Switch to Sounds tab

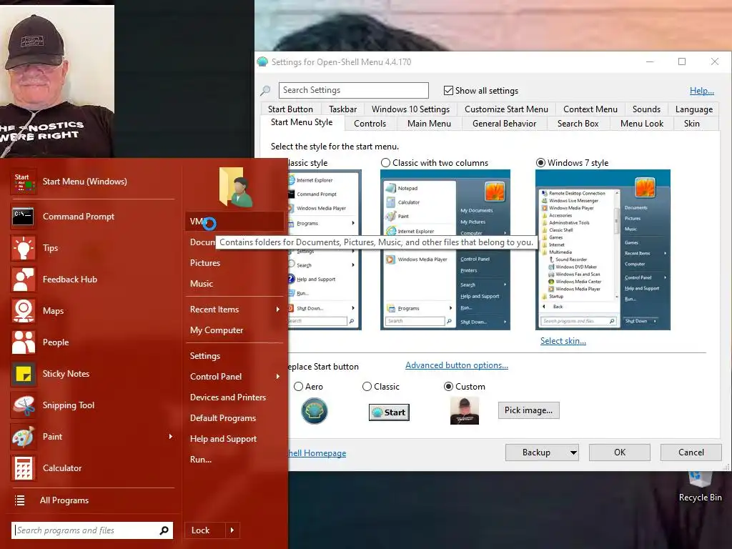point(646,109)
